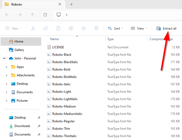The width and height of the screenshot is (182, 140).
Task: Click the Paste clipboard icon
Action: (x=58, y=28)
